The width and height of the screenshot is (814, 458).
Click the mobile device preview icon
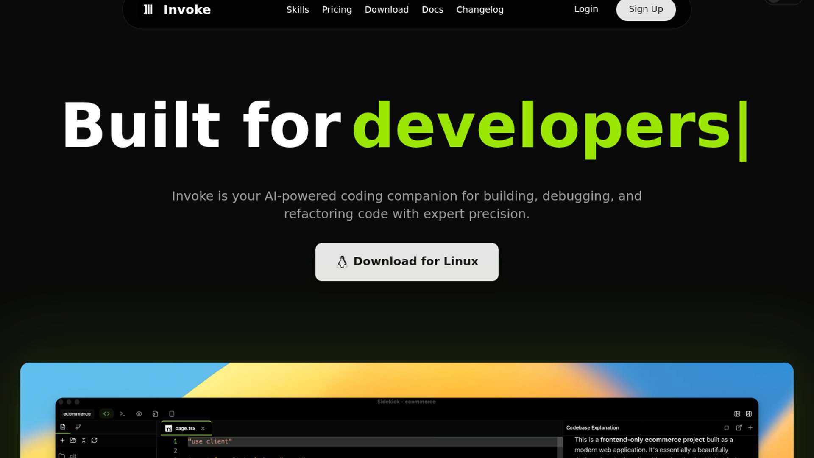(172, 413)
